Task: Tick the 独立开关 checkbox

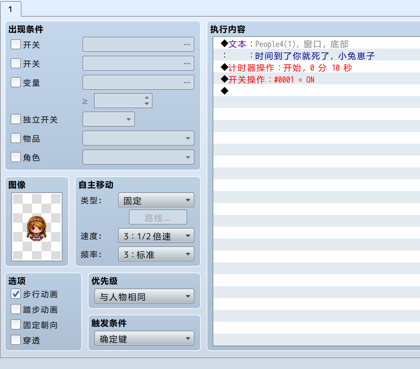Action: [x=16, y=119]
